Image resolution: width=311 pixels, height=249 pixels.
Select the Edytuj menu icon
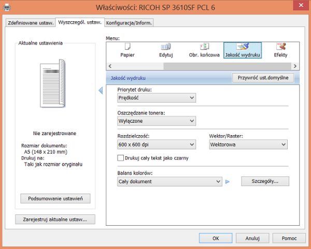click(166, 50)
